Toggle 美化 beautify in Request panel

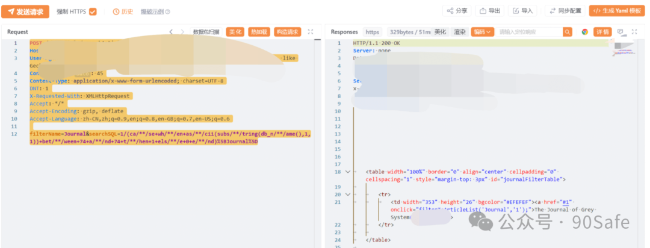click(235, 32)
